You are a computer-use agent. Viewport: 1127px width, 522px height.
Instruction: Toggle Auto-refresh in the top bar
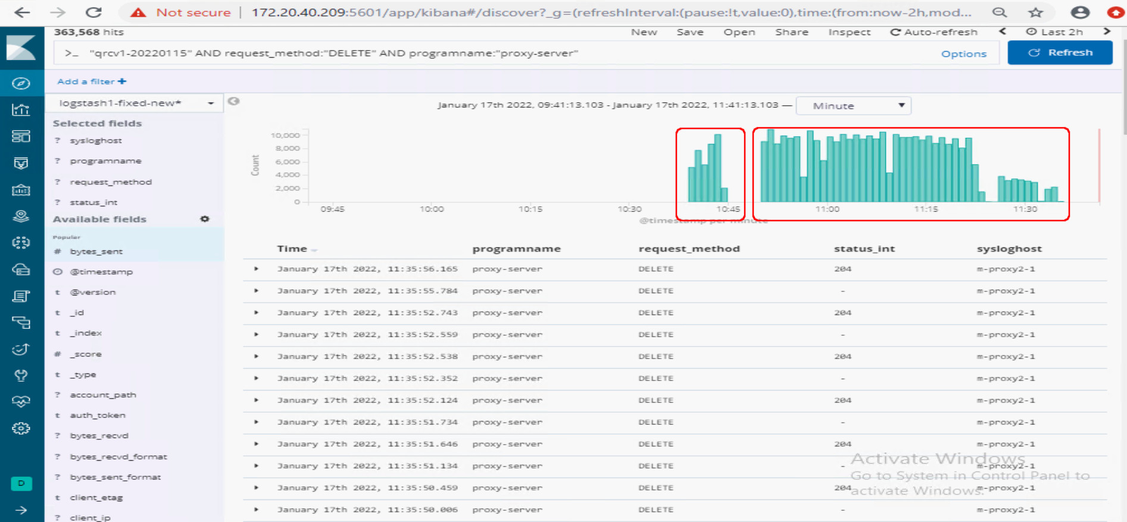click(x=934, y=32)
